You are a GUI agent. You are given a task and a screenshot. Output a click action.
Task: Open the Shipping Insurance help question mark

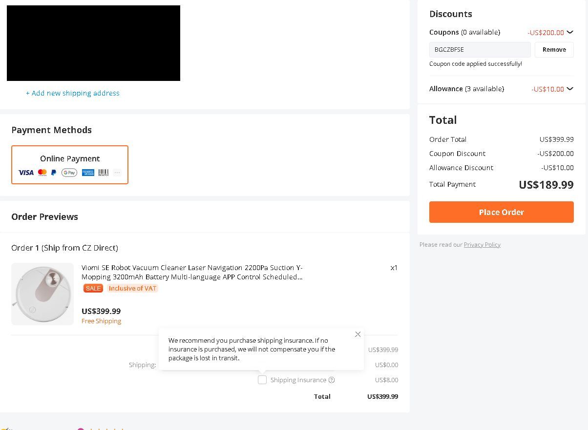pos(332,380)
